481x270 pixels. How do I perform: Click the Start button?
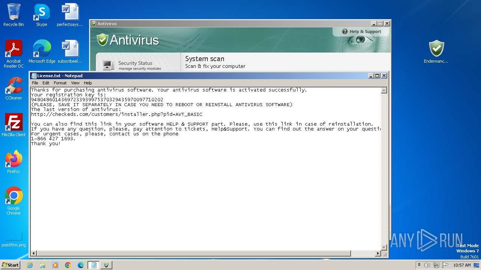click(11, 265)
